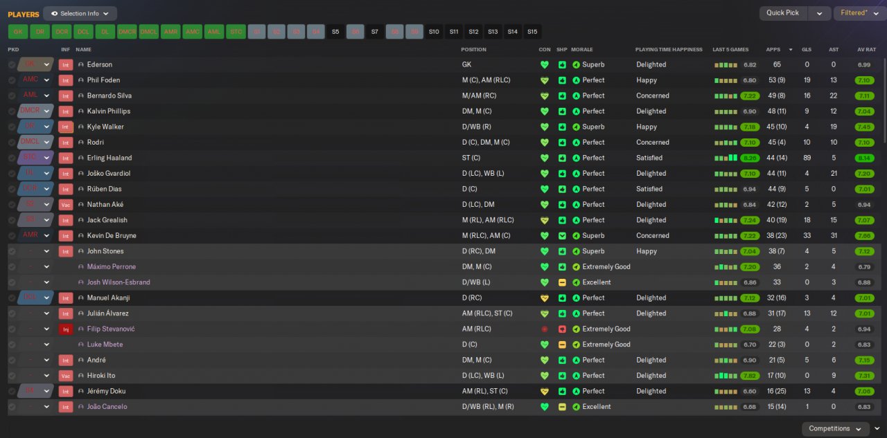Viewport: 887px width, 438px height.
Task: Click Manuel Akanji's yellow condition heart
Action: click(x=544, y=298)
